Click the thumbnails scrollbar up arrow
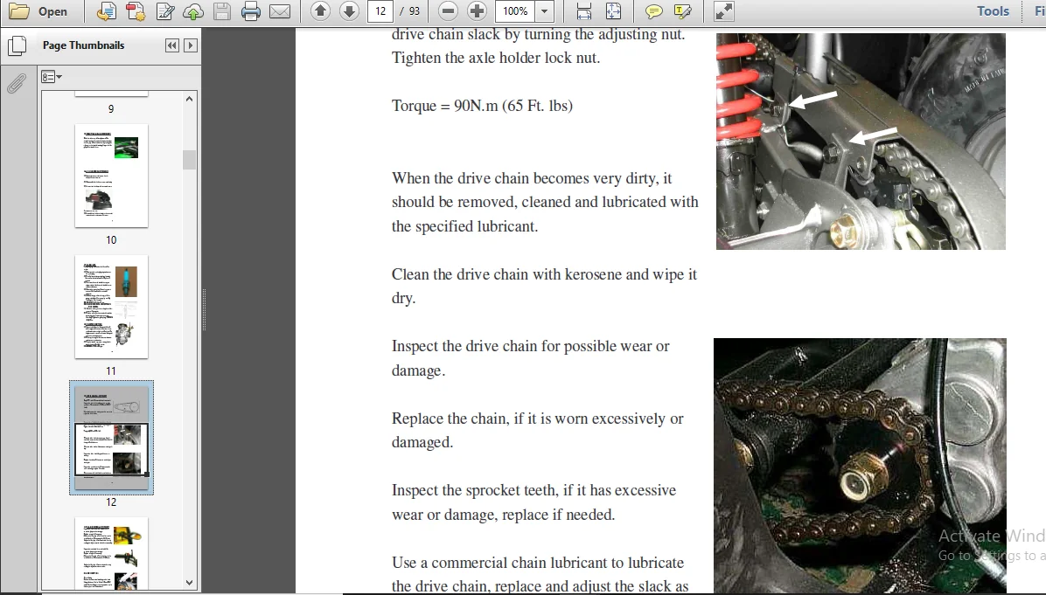1046x595 pixels. tap(190, 99)
